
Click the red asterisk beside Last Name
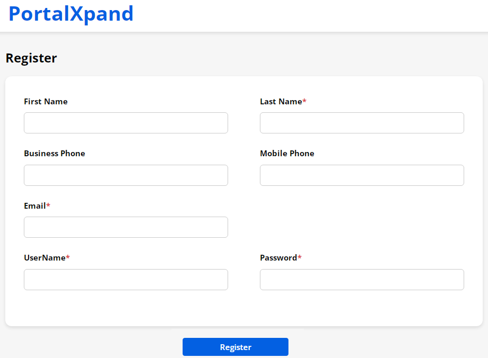pyautogui.click(x=304, y=101)
